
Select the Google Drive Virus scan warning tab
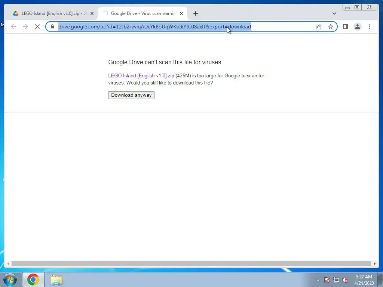[x=143, y=13]
